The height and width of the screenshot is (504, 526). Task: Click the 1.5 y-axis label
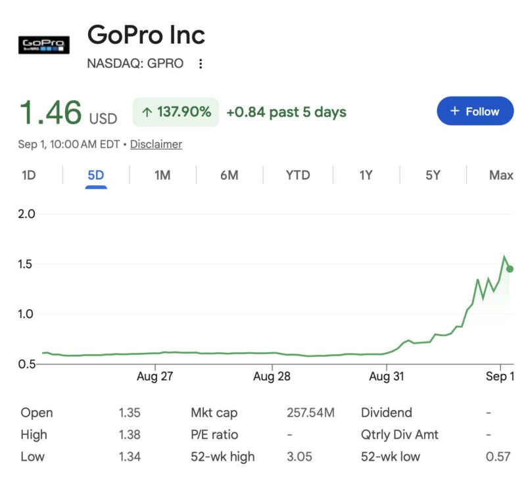25,264
